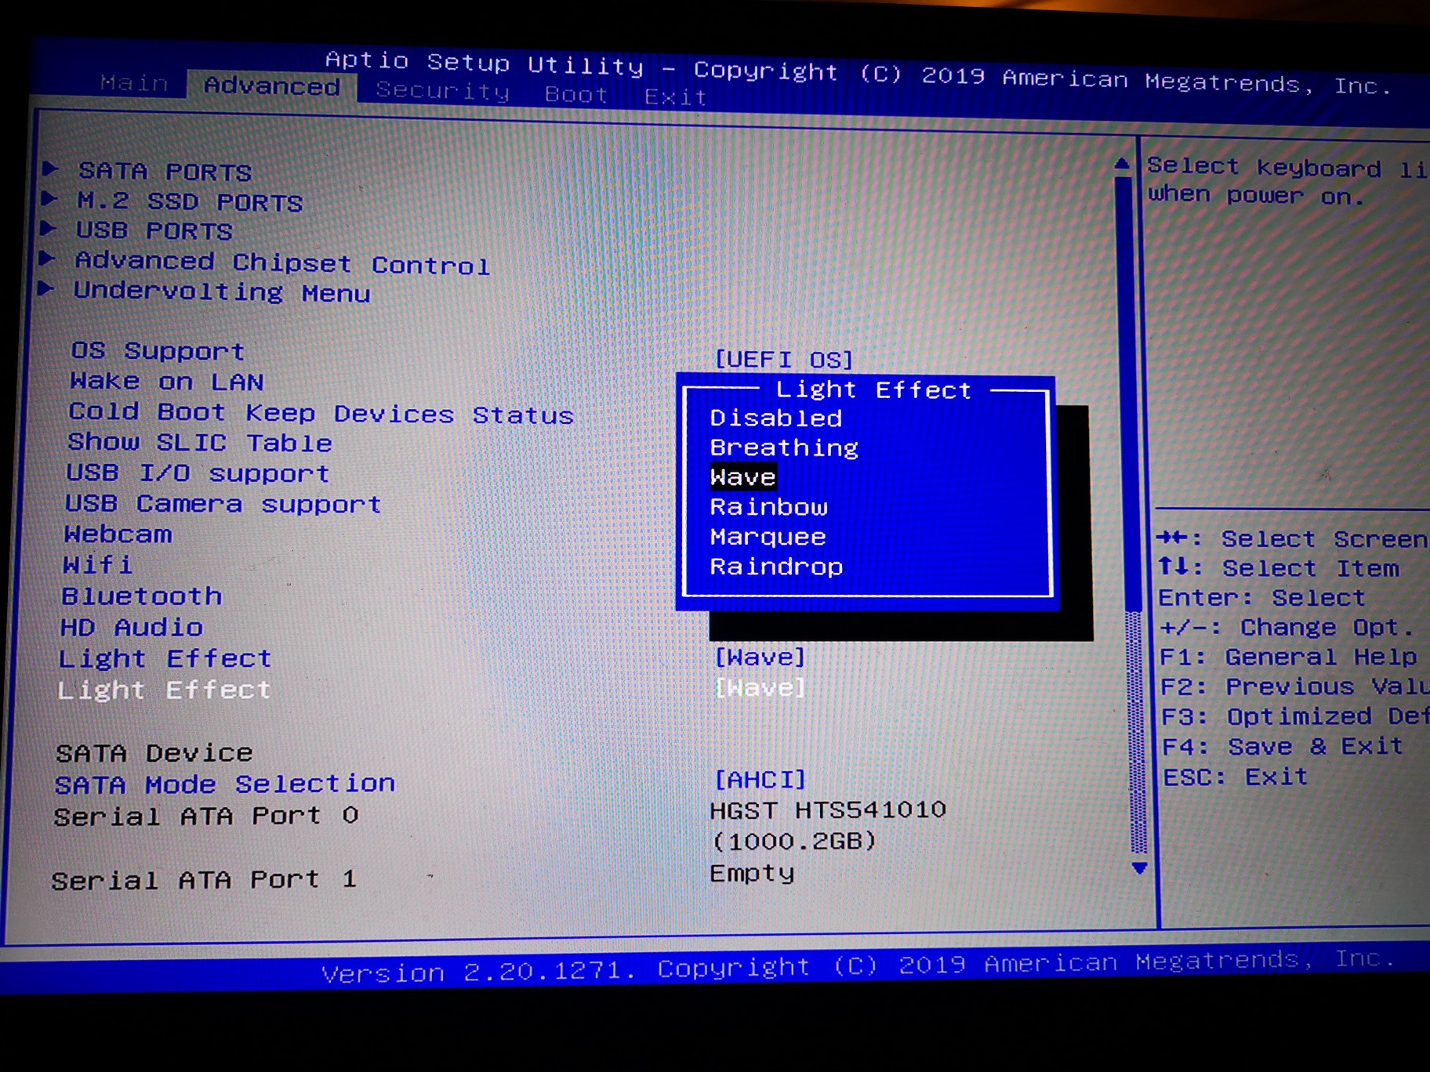This screenshot has width=1430, height=1072.
Task: Select Bluetooth setting
Action: 142,596
